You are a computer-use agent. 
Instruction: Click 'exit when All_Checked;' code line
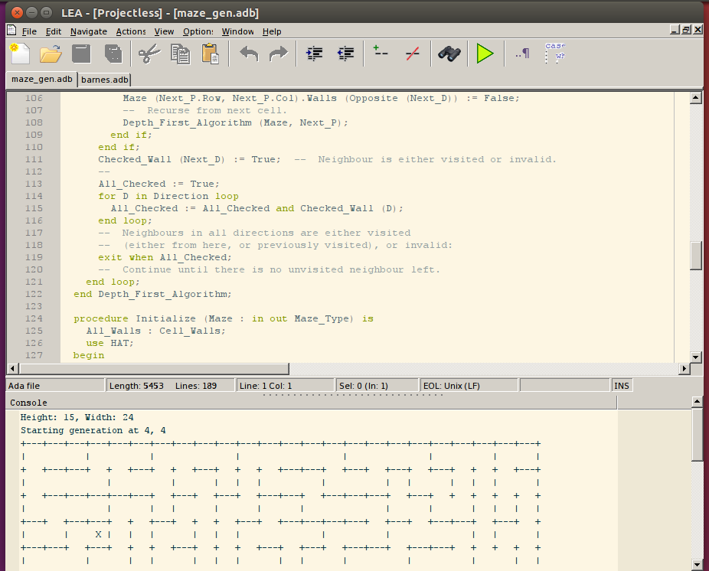click(165, 257)
